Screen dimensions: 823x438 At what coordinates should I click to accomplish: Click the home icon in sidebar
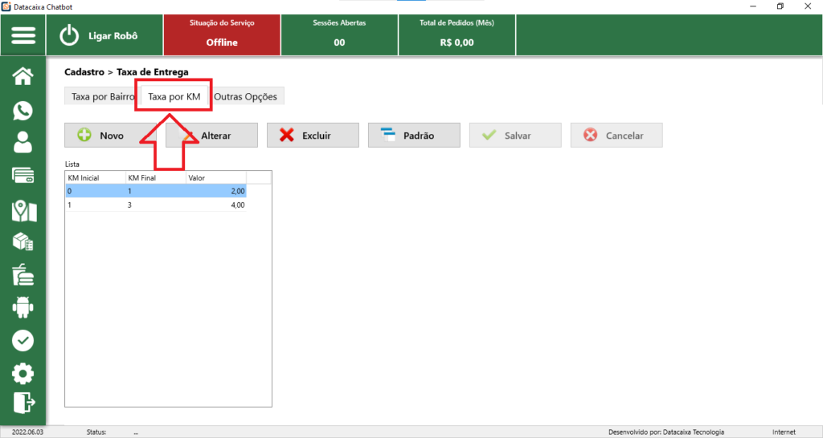[23, 76]
